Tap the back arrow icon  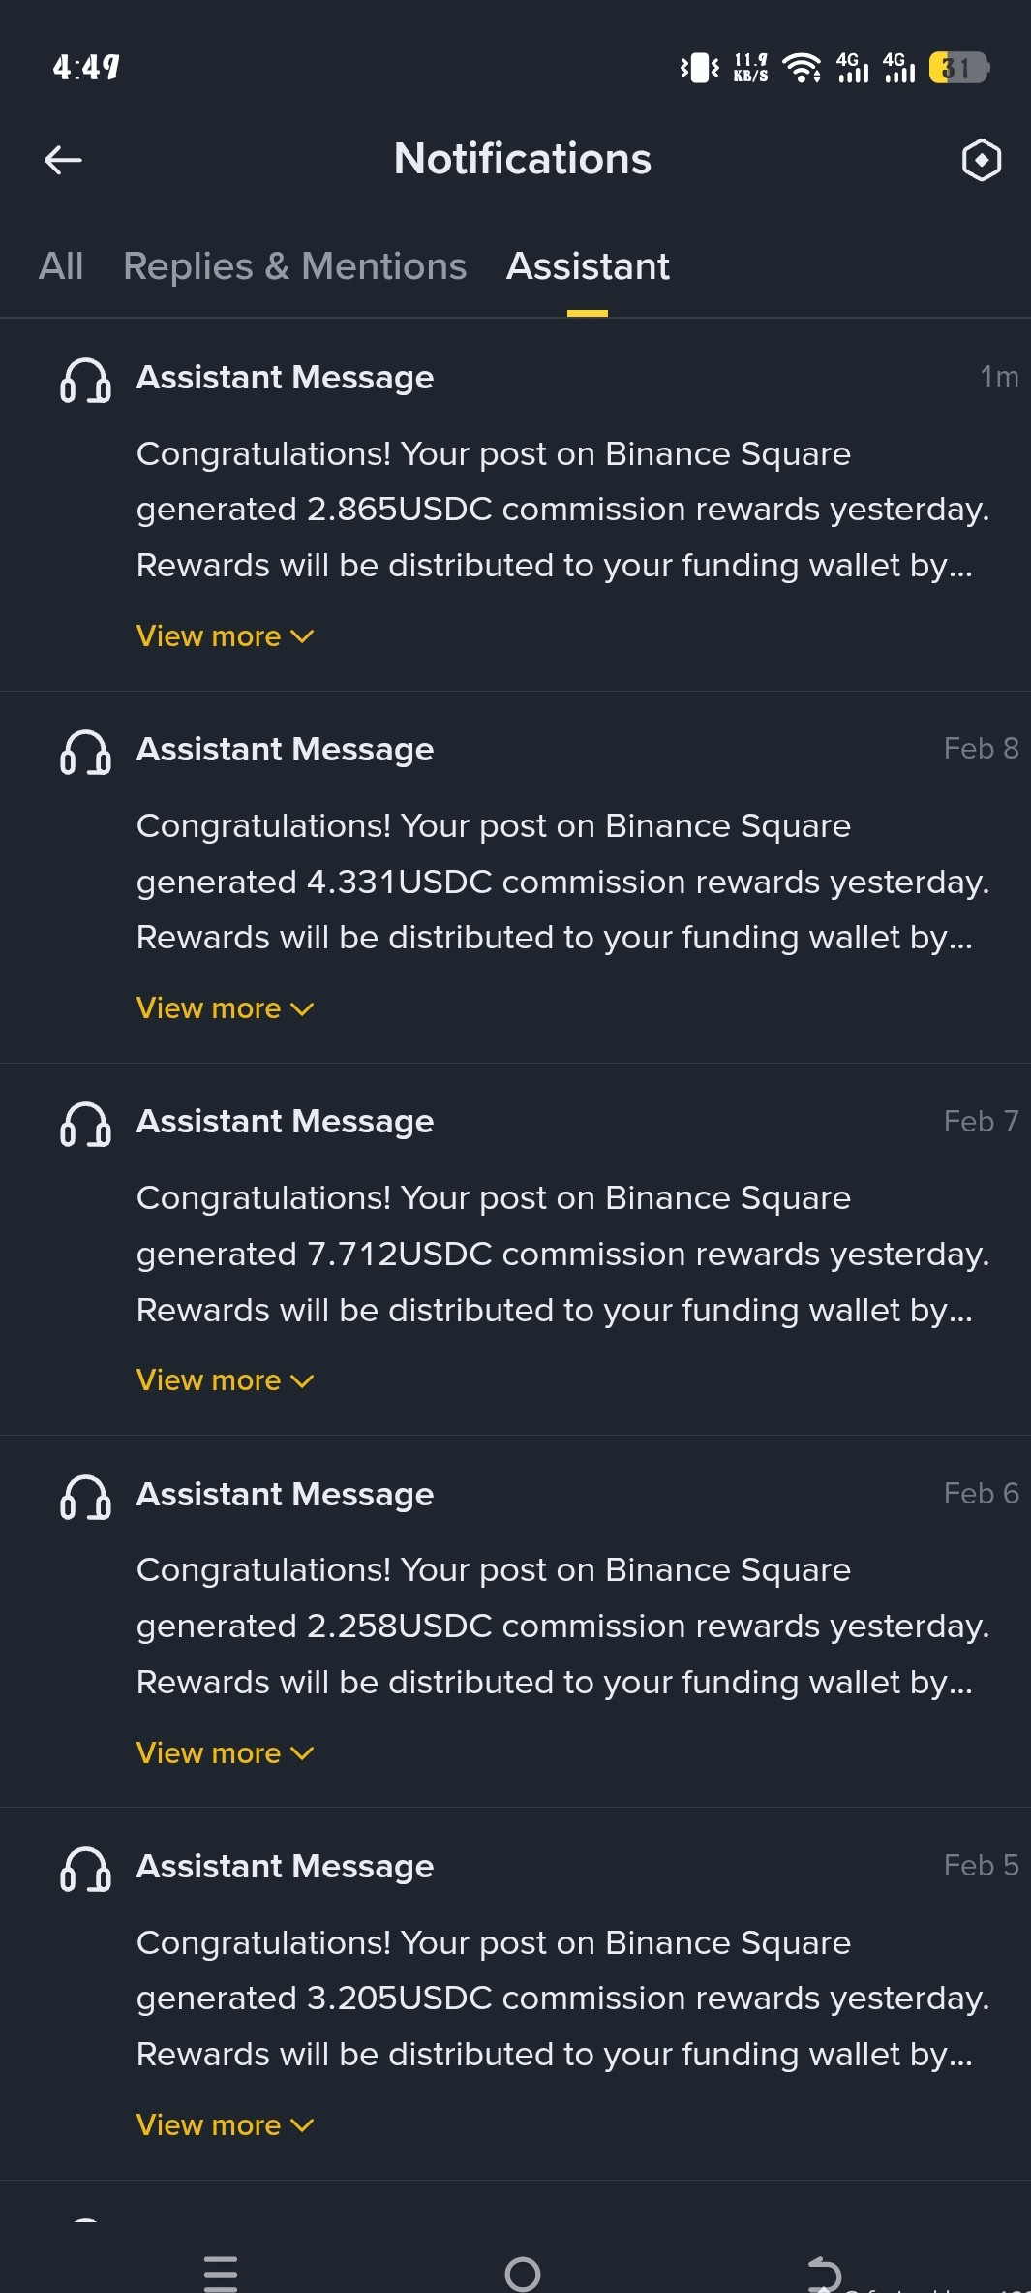coord(63,160)
